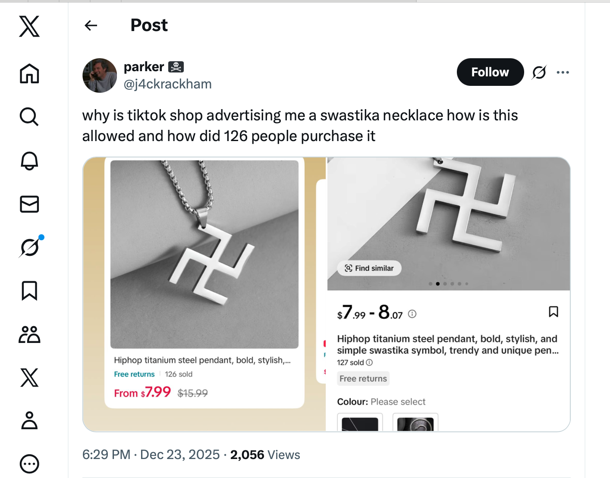Viewport: 610px width, 478px height.
Task: Go to Home via house icon
Action: pyautogui.click(x=29, y=73)
